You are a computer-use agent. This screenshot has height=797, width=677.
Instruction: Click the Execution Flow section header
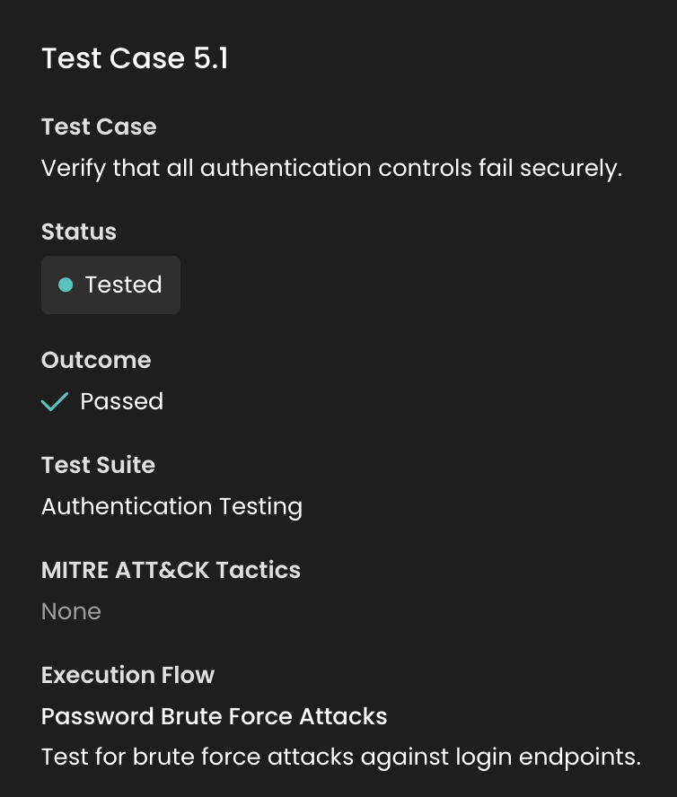[127, 675]
